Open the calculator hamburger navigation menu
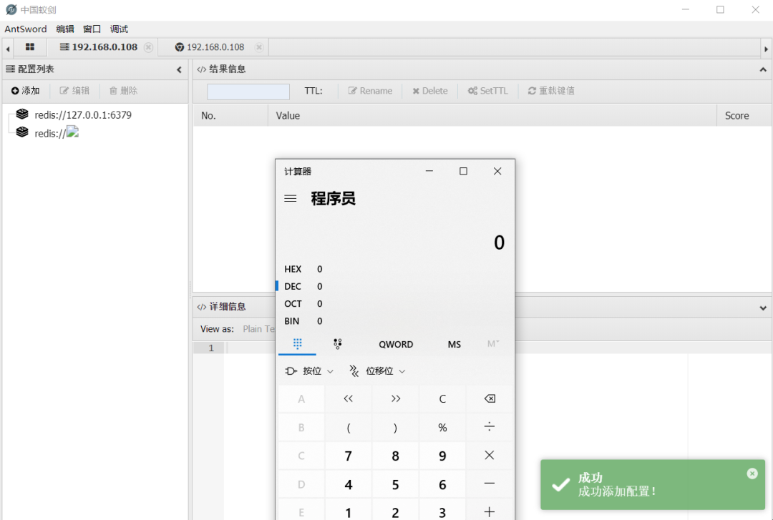The height and width of the screenshot is (520, 773). pos(291,199)
